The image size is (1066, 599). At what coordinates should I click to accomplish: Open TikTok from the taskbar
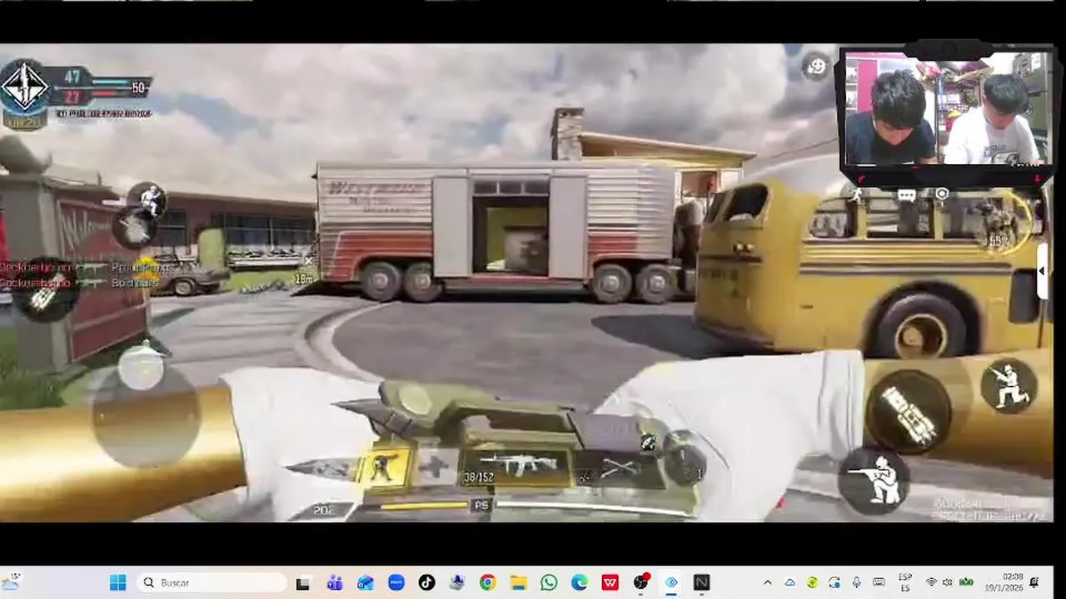426,582
